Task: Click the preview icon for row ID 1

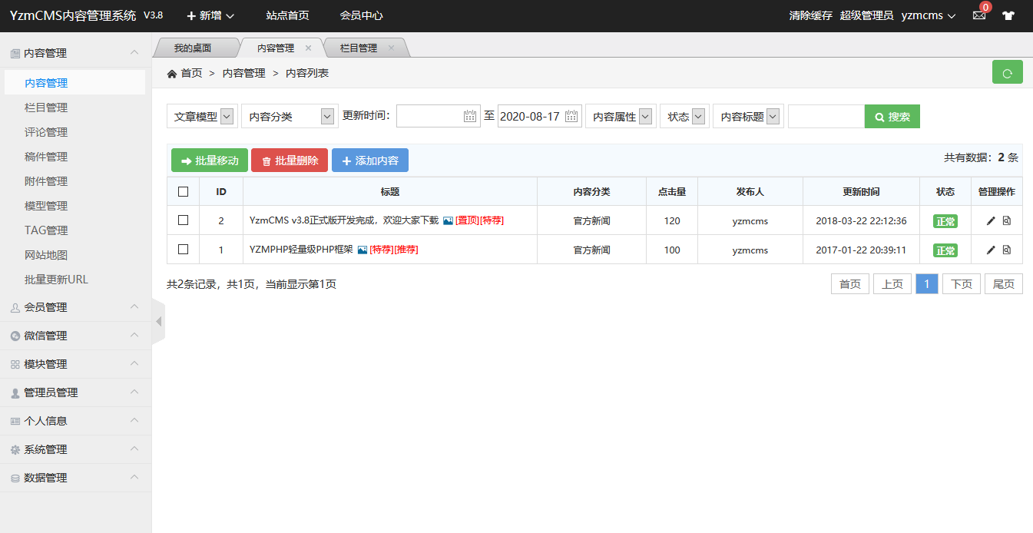Action: click(x=1007, y=250)
